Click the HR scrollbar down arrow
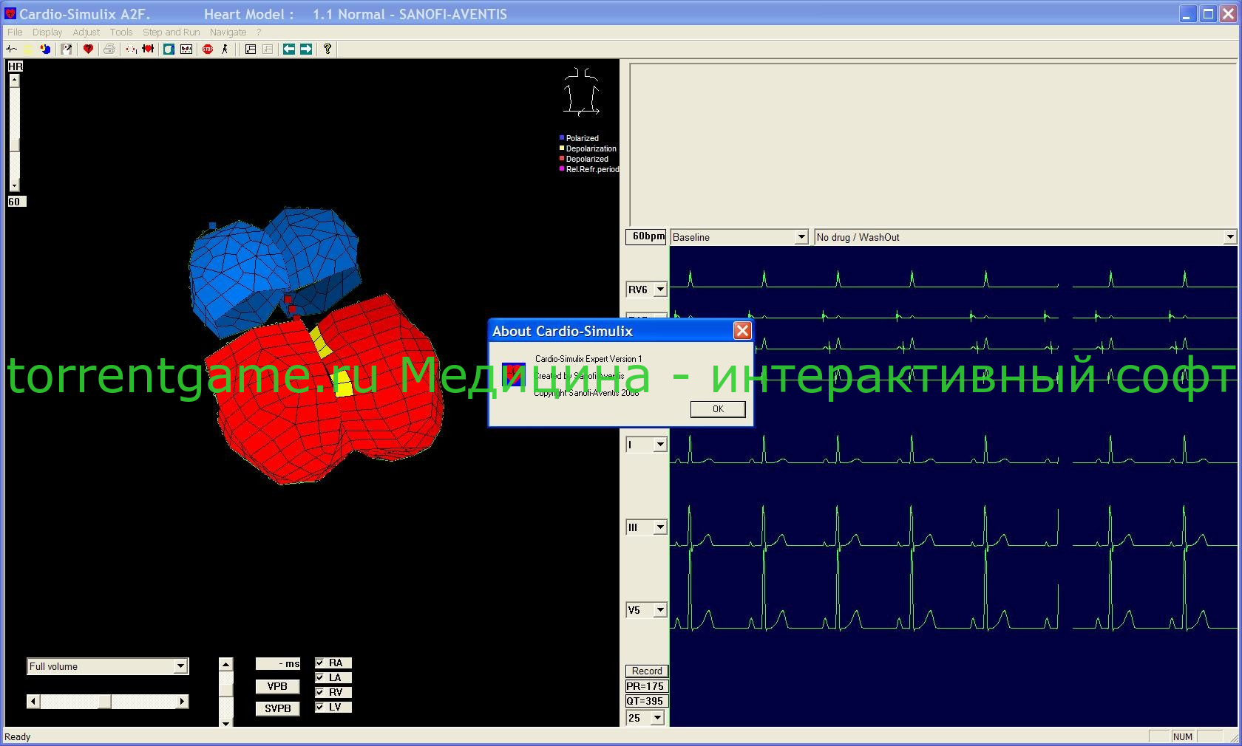This screenshot has height=746, width=1242. (14, 186)
